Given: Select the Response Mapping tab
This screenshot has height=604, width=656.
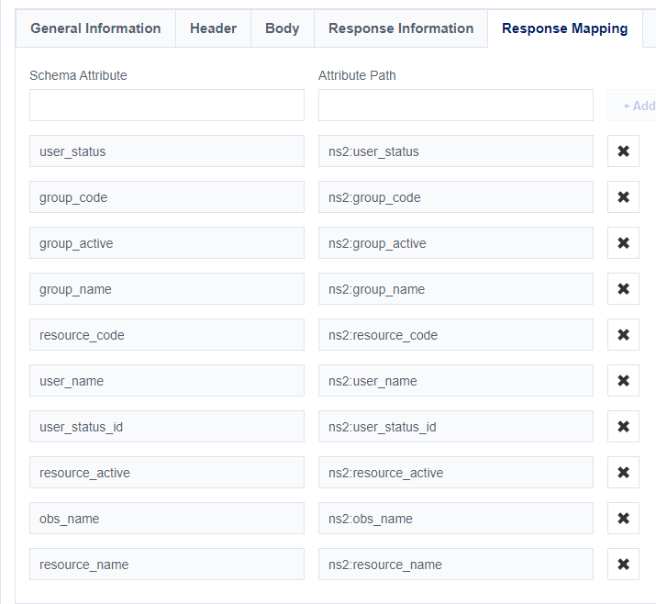Looking at the screenshot, I should [564, 28].
